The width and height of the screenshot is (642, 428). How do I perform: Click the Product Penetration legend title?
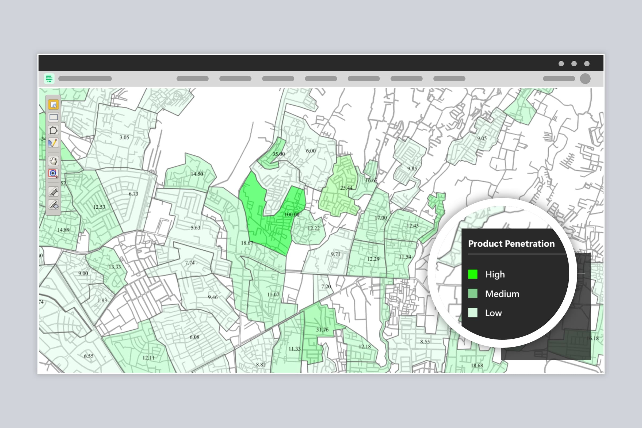pos(511,243)
